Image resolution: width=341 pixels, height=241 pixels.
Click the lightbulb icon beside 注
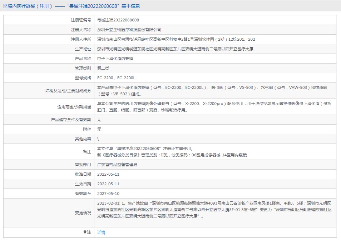pyautogui.click(x=85, y=232)
